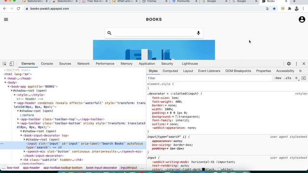Image resolution: width=308 pixels, height=173 pixels.
Task: Open the Security tab
Action: point(167,63)
